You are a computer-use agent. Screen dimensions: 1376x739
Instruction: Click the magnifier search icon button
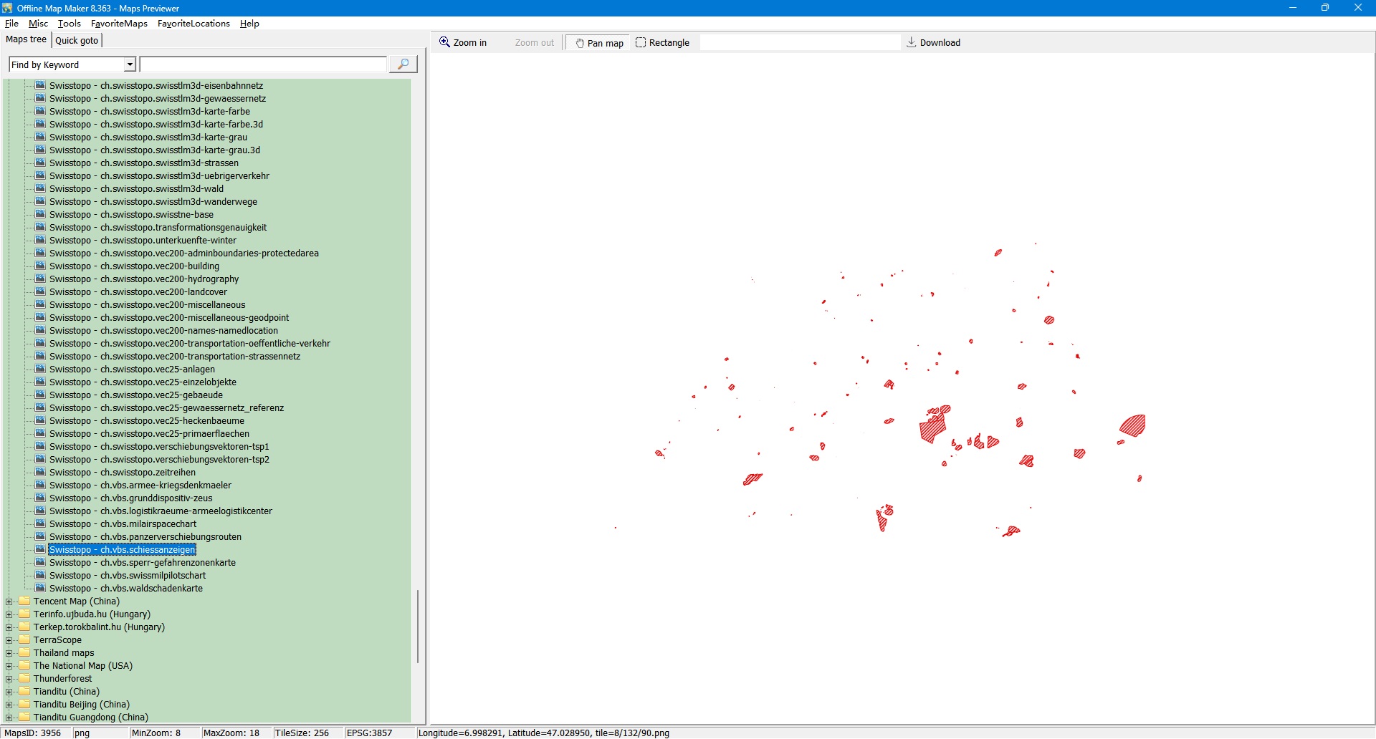pyautogui.click(x=403, y=64)
